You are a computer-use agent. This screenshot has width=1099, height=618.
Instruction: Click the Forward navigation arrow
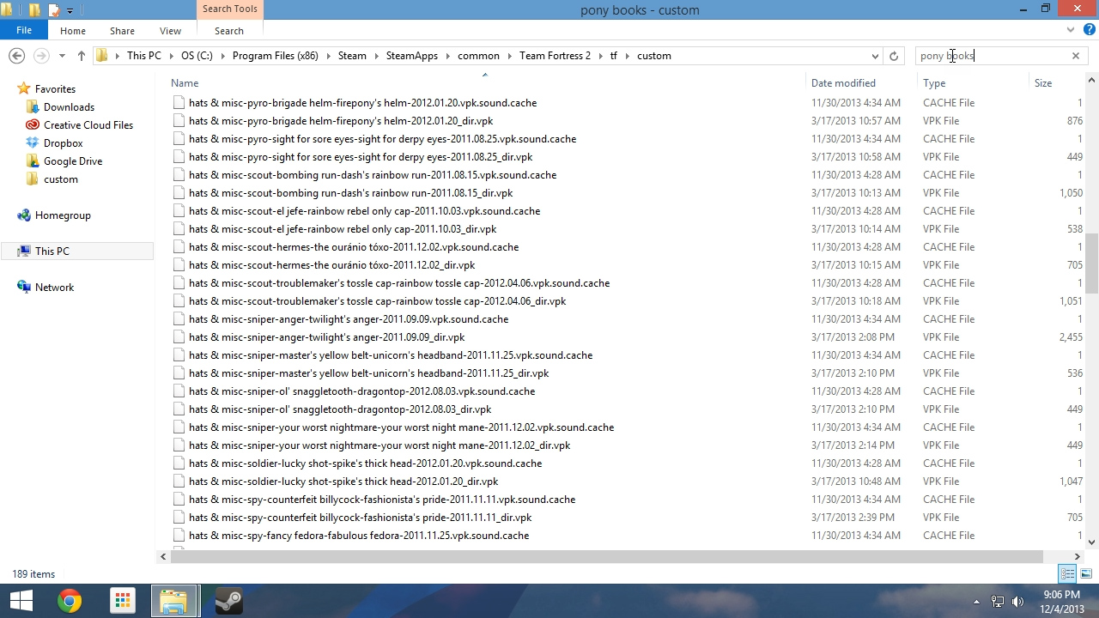(41, 56)
